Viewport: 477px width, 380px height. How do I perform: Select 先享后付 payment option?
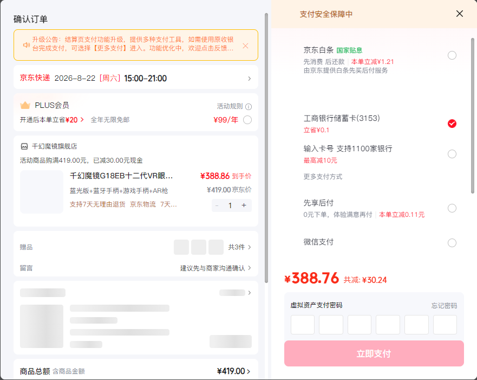tap(452, 208)
